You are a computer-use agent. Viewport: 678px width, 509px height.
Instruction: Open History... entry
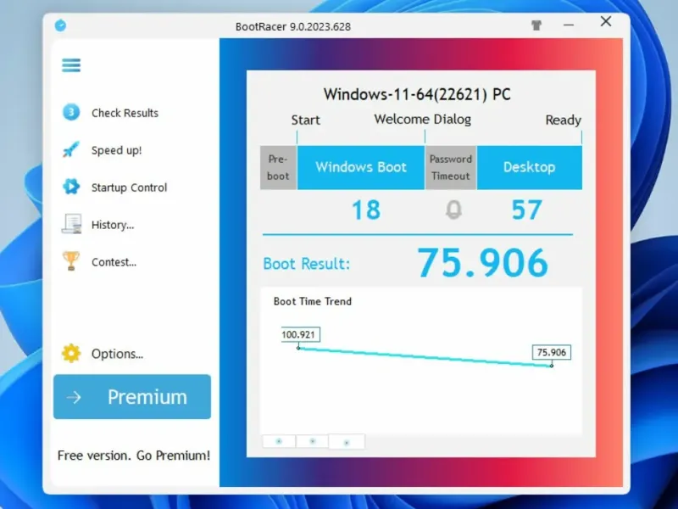click(x=113, y=225)
